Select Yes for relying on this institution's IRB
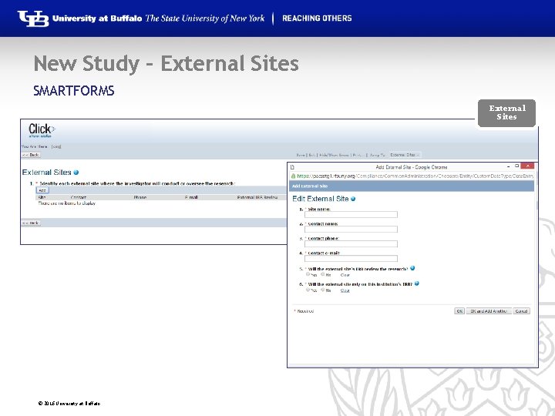The image size is (555, 416). point(308,290)
